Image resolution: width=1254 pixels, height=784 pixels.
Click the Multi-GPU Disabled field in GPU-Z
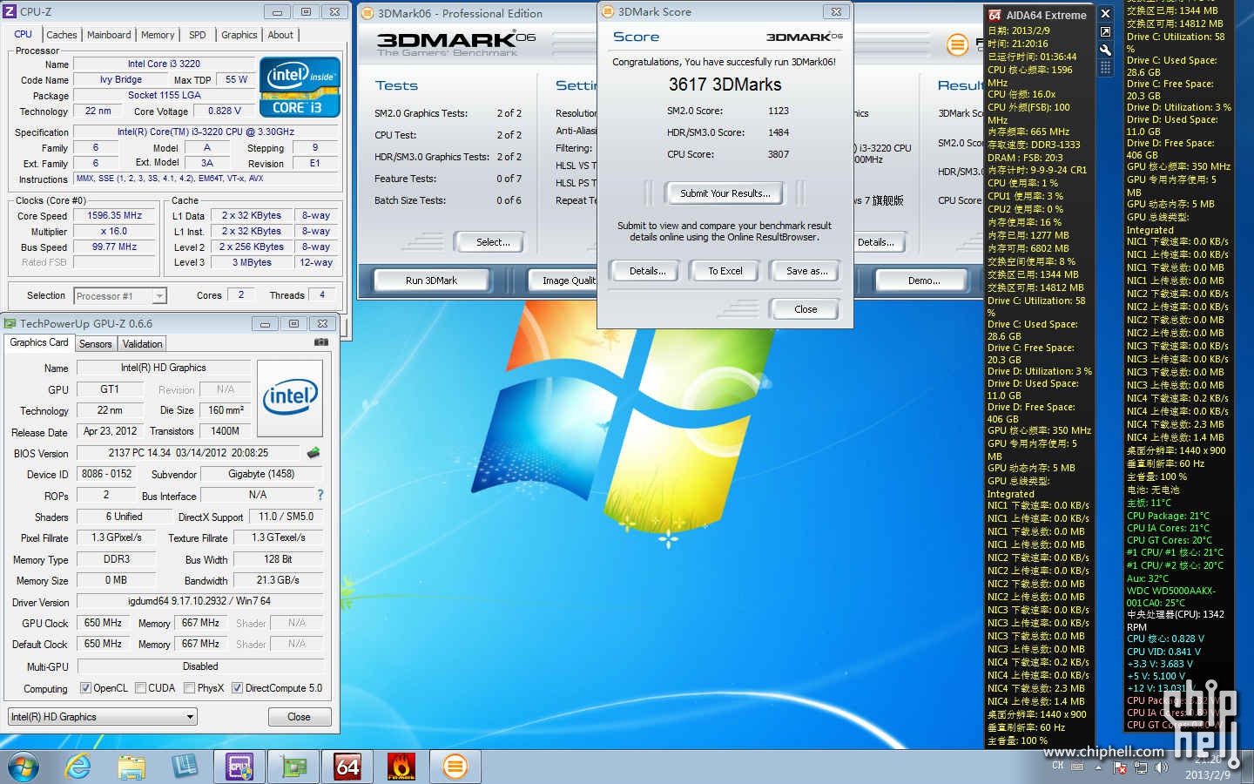(200, 666)
